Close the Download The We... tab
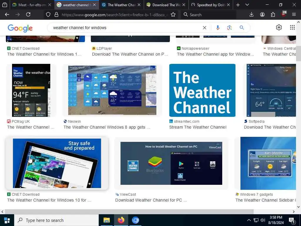 (184, 5)
